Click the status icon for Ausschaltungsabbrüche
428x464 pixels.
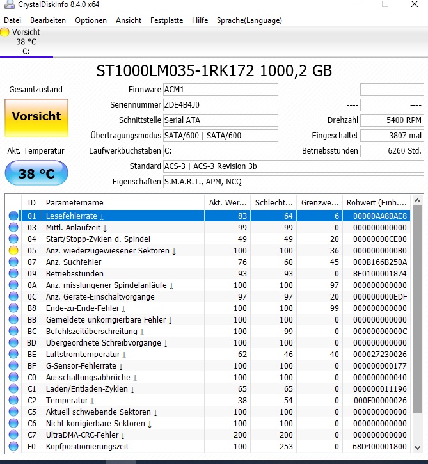(x=13, y=378)
